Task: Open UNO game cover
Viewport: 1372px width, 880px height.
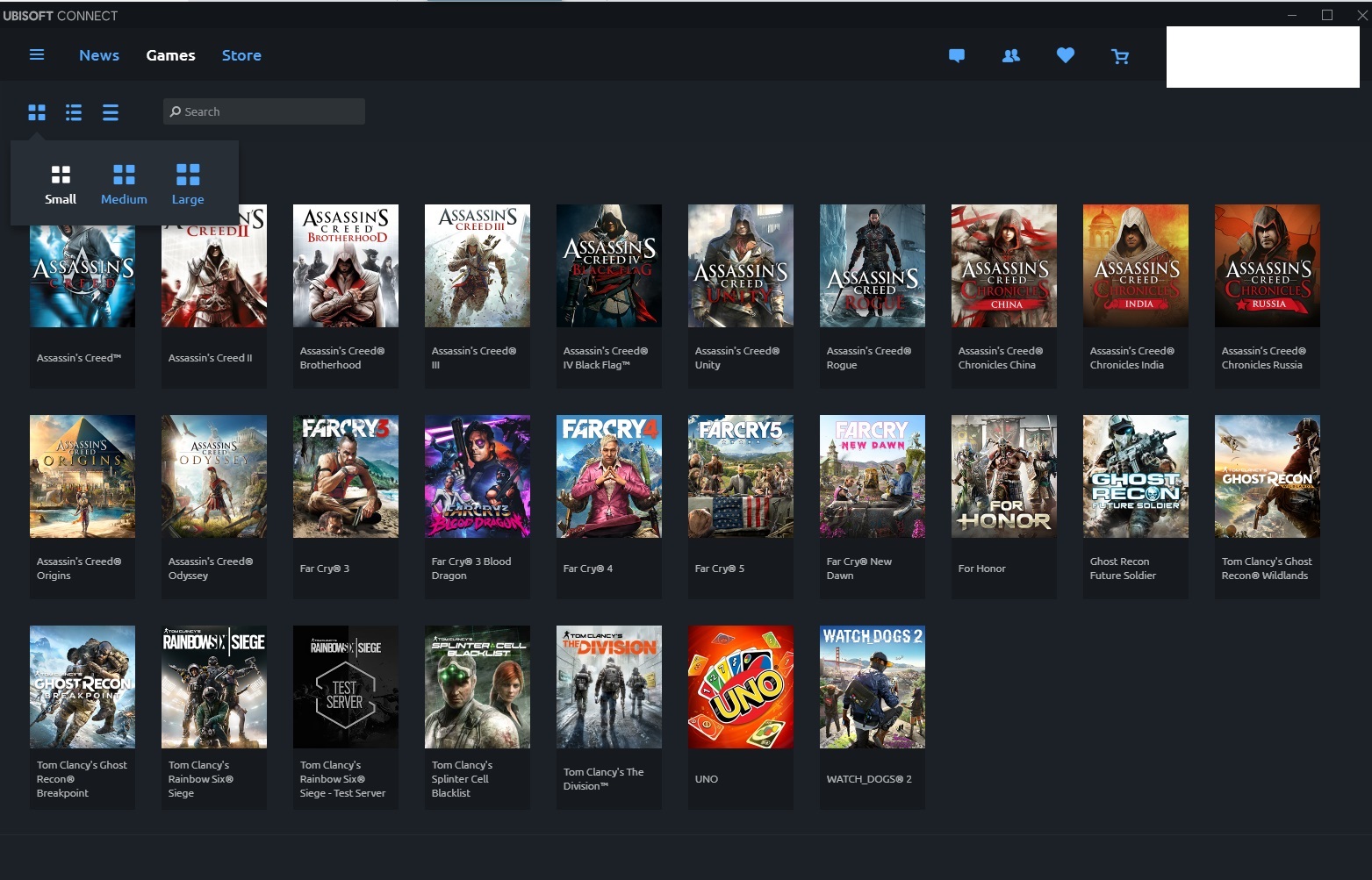Action: pos(741,687)
